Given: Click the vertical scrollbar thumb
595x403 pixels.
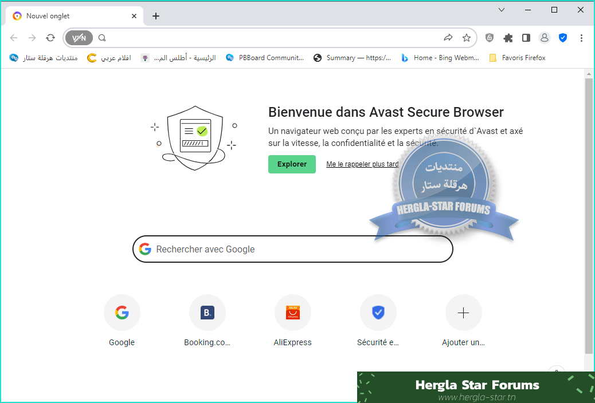Looking at the screenshot, I should coord(589,216).
